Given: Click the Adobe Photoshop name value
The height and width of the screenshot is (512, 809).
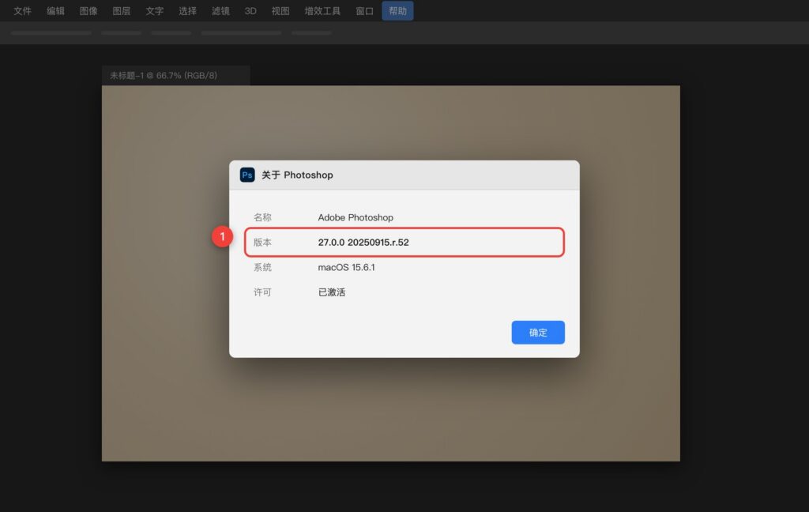Looking at the screenshot, I should click(356, 218).
